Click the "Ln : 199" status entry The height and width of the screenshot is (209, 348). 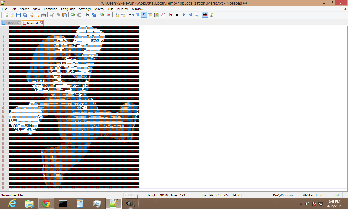pos(208,195)
